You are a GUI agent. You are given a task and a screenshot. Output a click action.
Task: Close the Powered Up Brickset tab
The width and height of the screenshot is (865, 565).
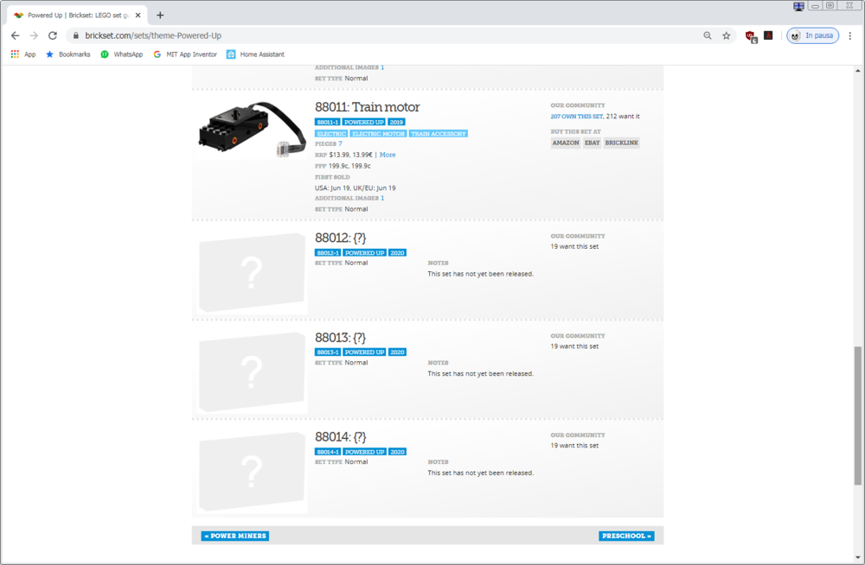138,15
